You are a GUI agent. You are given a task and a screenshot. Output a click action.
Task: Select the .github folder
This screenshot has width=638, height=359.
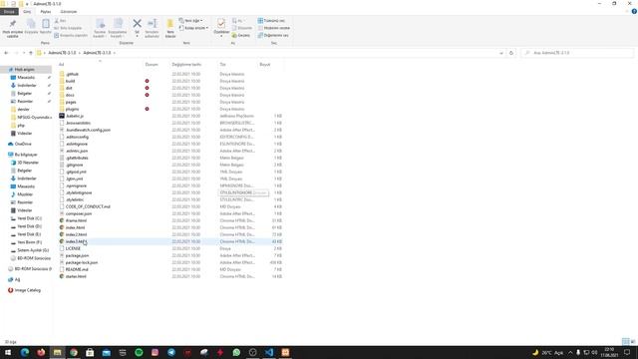72,74
